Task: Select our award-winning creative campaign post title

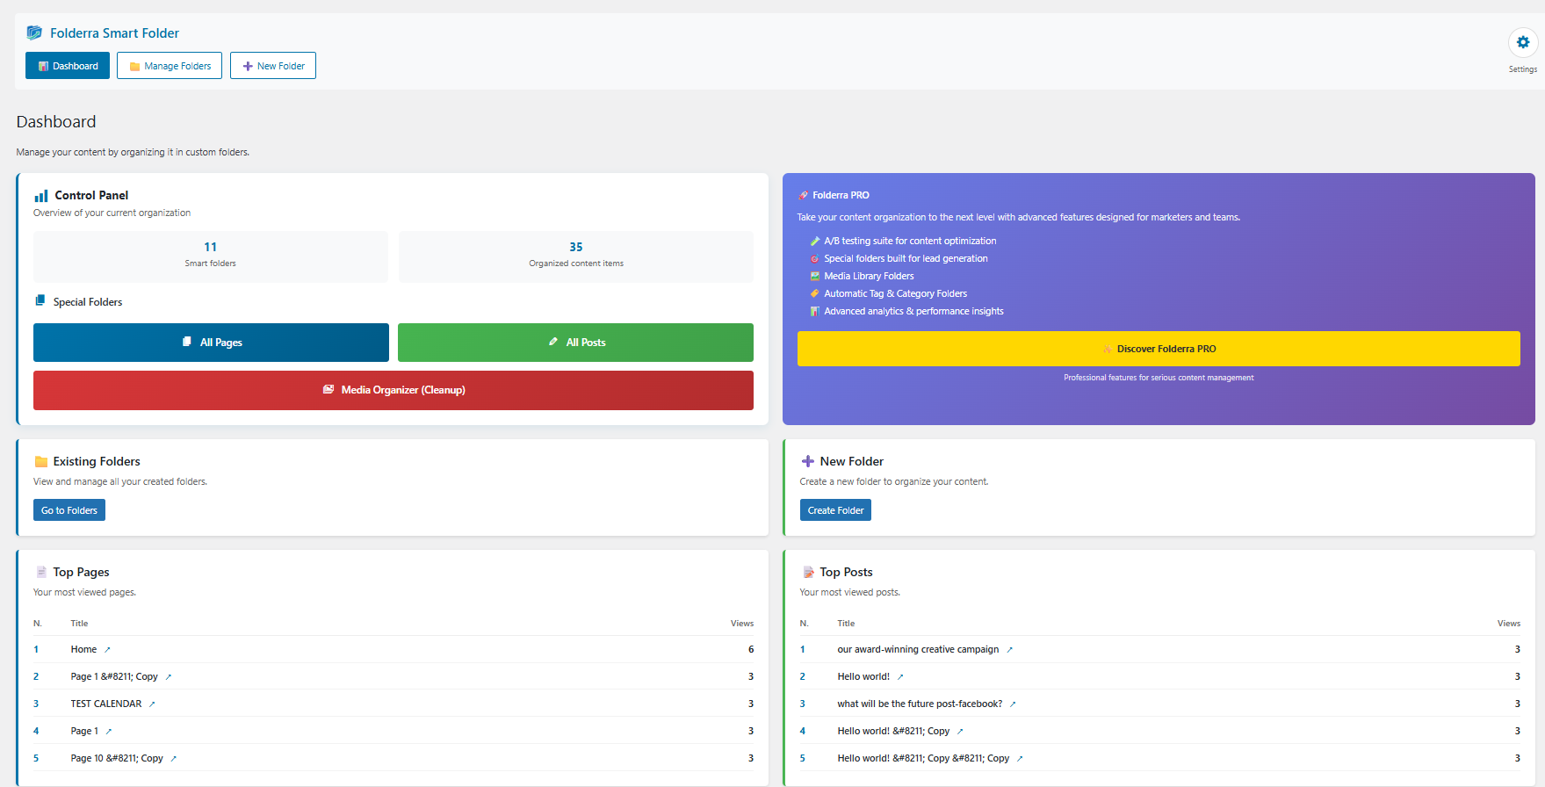Action: pyautogui.click(x=918, y=650)
